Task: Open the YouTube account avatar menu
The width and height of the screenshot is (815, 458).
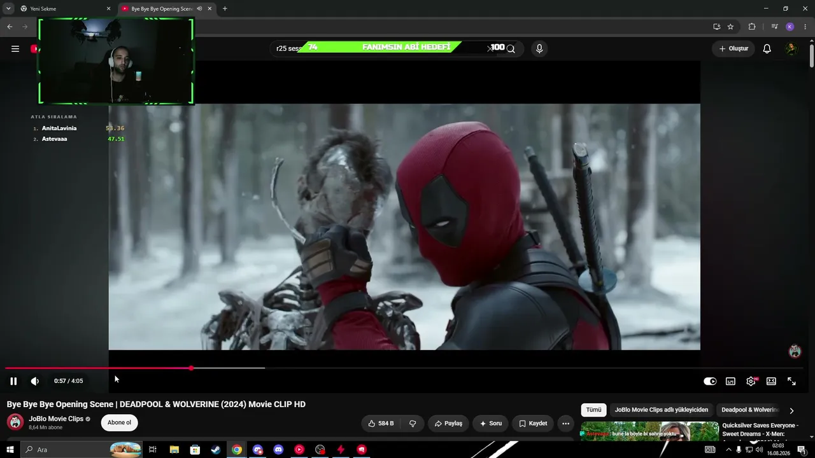Action: (x=791, y=49)
